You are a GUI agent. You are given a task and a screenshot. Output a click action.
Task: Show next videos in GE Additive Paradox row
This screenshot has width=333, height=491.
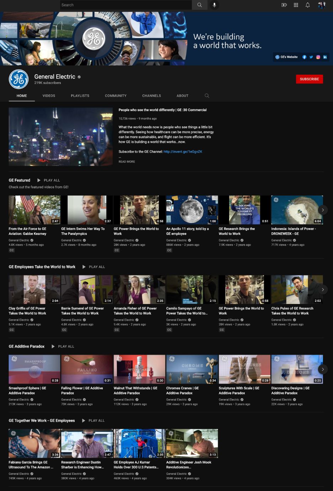tap(323, 369)
